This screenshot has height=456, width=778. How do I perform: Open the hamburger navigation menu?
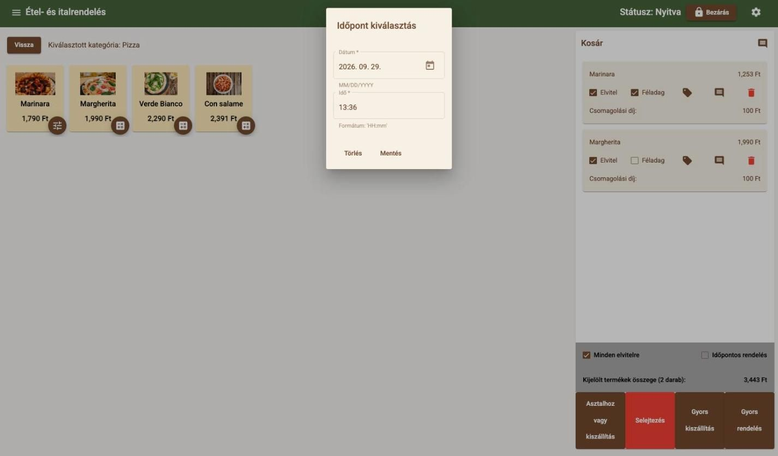[x=16, y=13]
